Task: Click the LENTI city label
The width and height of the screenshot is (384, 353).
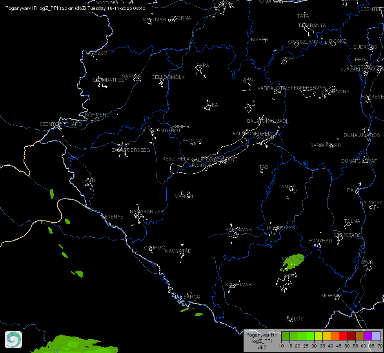Action: click(x=88, y=180)
